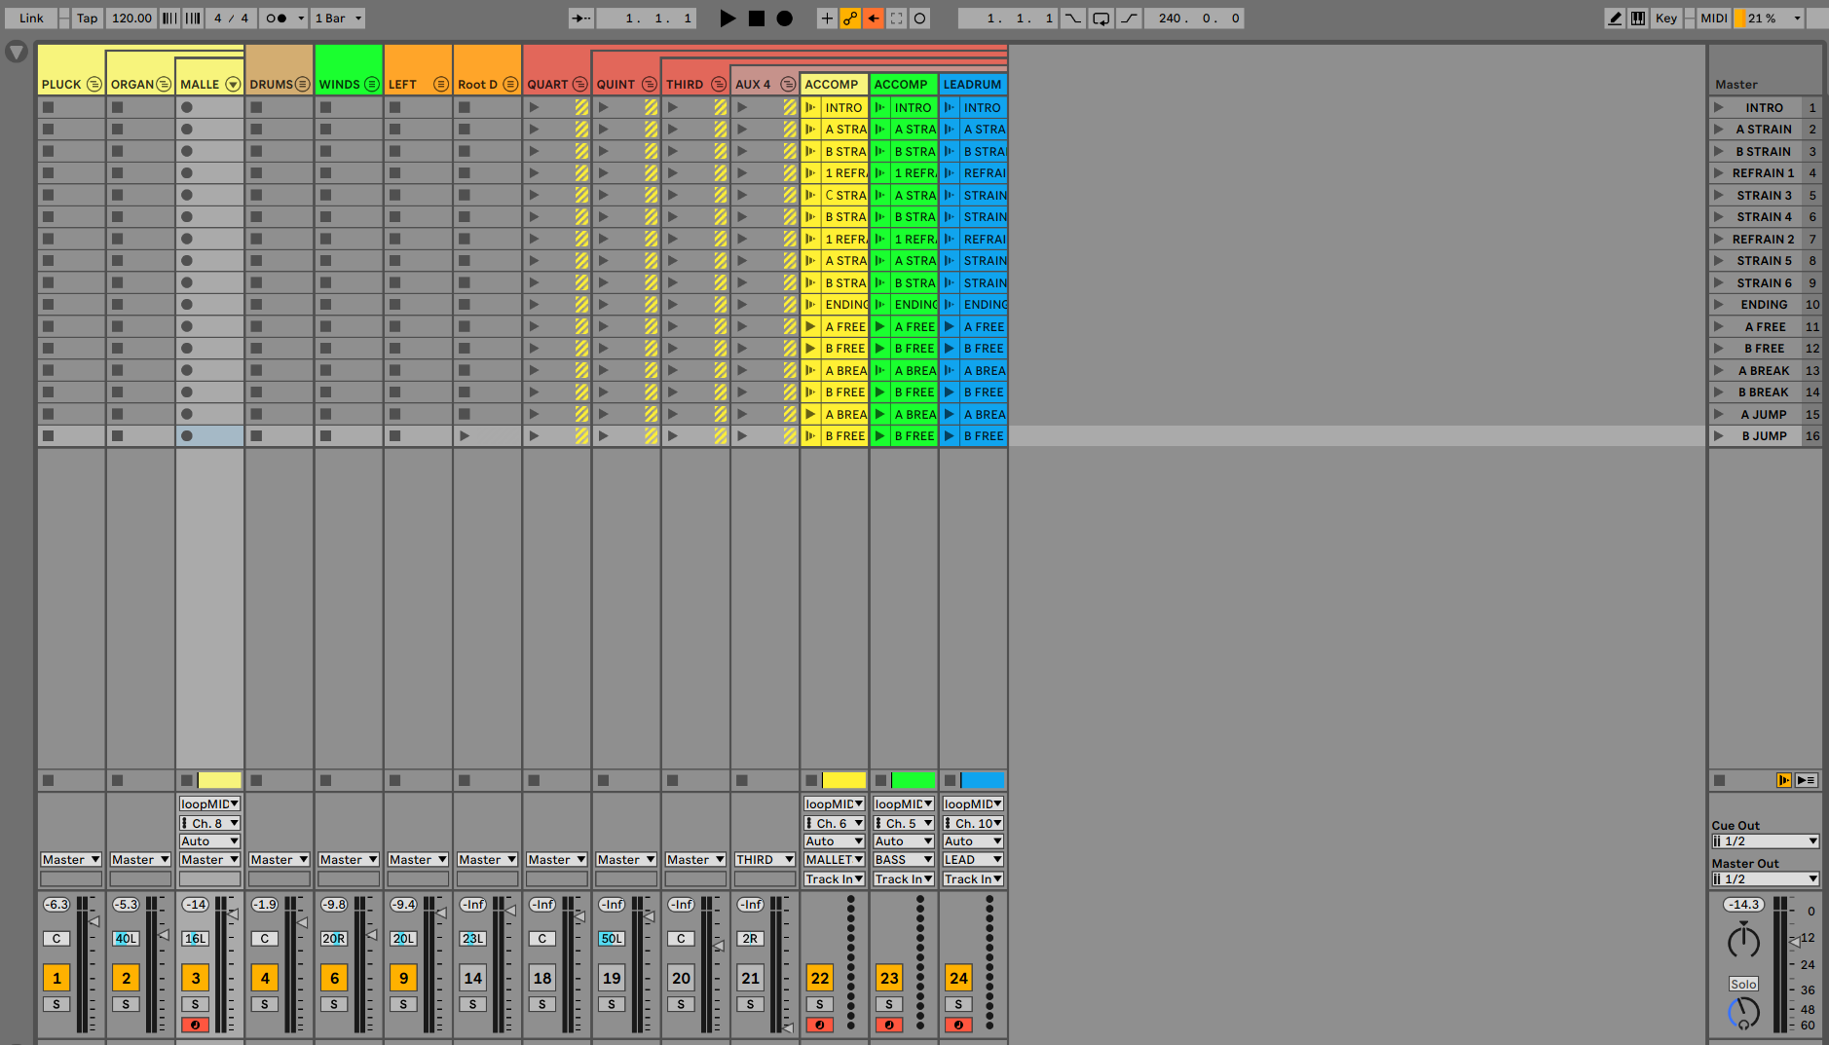Open the browser with the triangle toggle
1829x1045 pixels.
pos(17,52)
